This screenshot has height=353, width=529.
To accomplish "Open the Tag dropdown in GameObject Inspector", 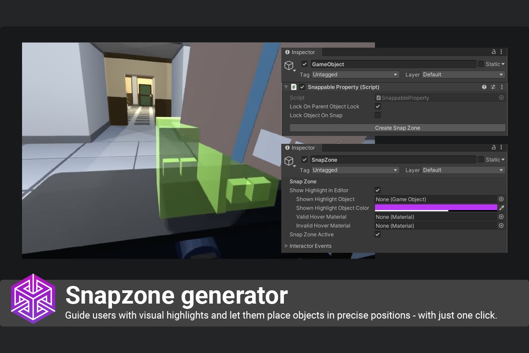I will click(355, 75).
